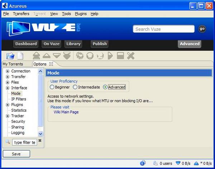Switch to the My Torrents tab

(13, 64)
